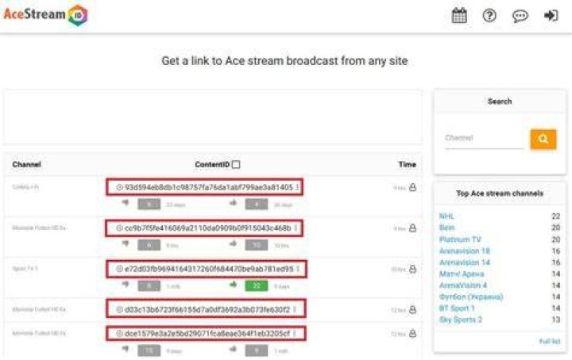Open the chat feedback bubble icon
Image resolution: width=572 pixels, height=360 pixels.
click(x=520, y=16)
